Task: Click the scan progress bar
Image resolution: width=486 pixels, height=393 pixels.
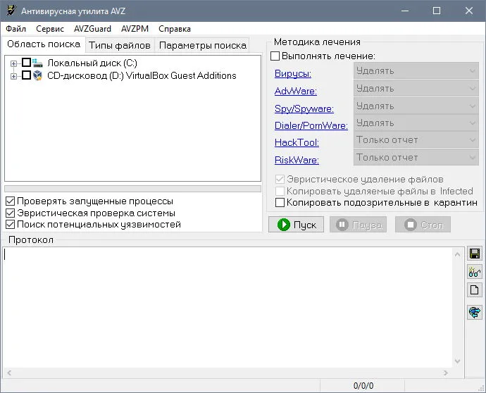Action: click(x=132, y=189)
